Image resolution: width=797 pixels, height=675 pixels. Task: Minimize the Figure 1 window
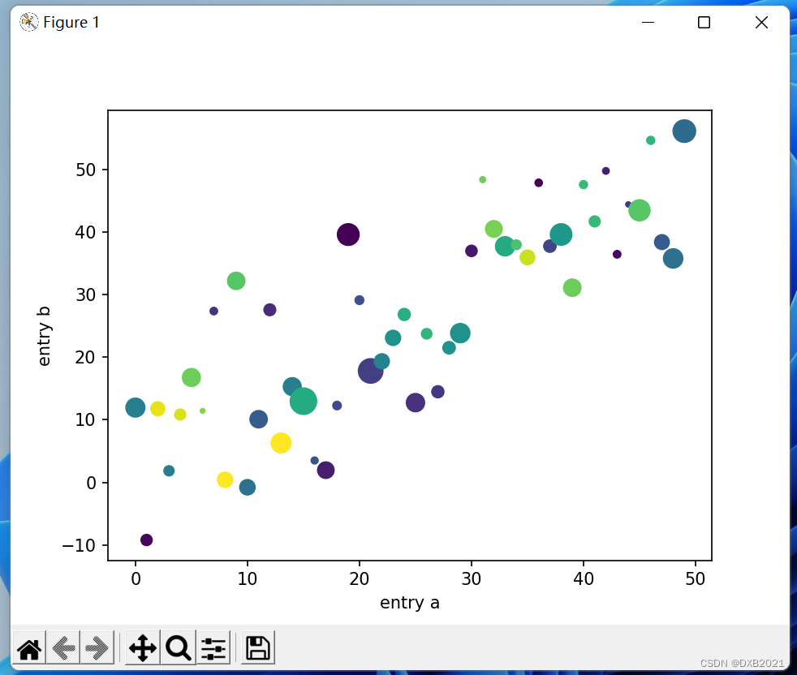647,22
